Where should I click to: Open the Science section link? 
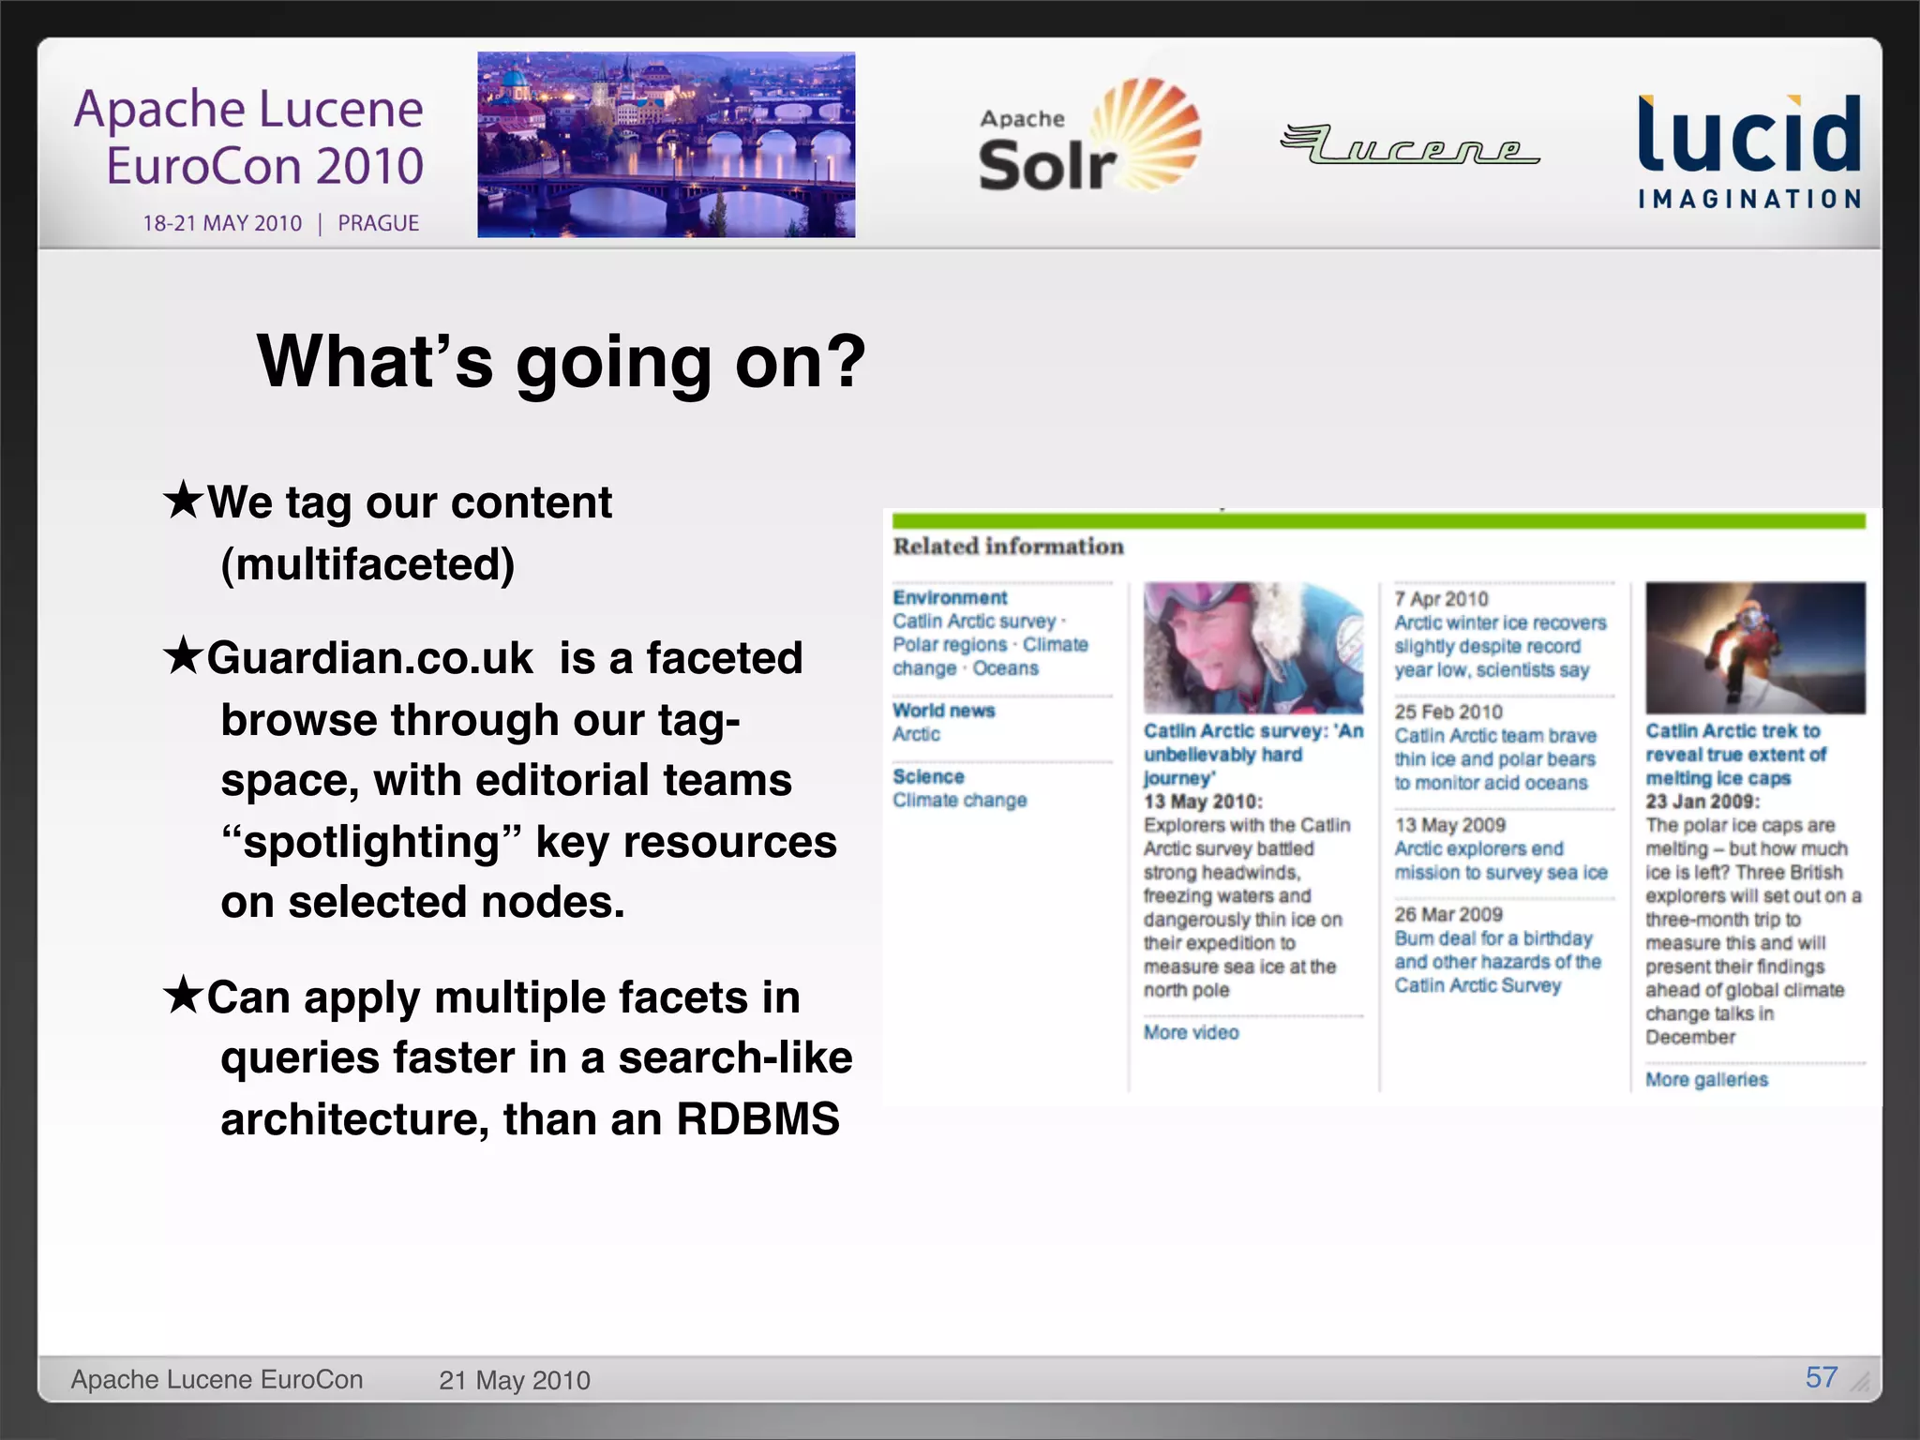[928, 776]
